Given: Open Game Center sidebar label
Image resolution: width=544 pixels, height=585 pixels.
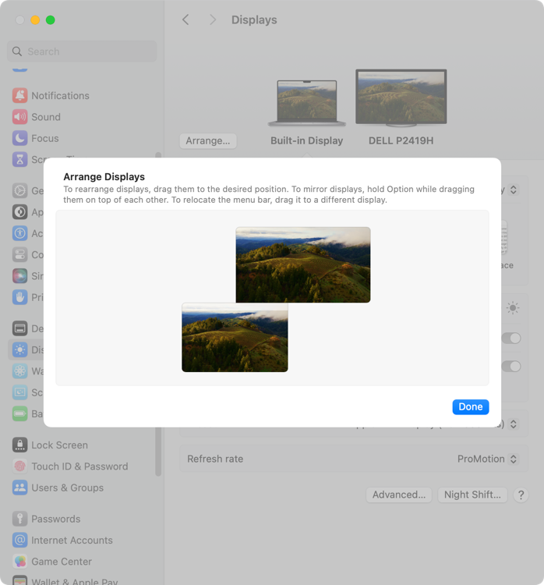Looking at the screenshot, I should [x=62, y=561].
